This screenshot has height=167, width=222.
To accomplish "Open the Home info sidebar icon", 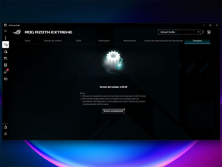I will pos(6,38).
